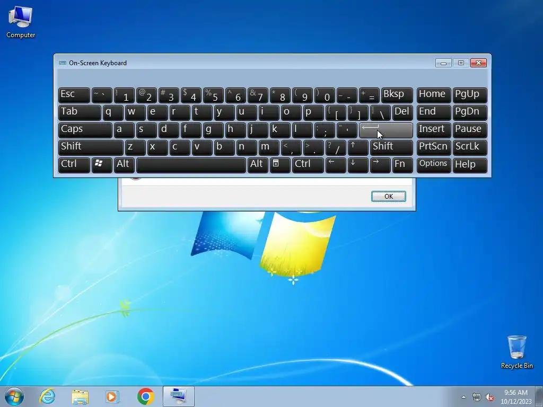Image resolution: width=543 pixels, height=407 pixels.
Task: Open the Start menu orb
Action: (x=14, y=396)
